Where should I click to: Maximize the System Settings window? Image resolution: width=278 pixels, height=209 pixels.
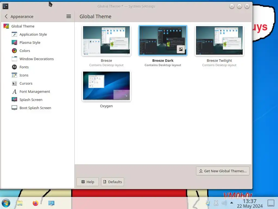(x=239, y=7)
